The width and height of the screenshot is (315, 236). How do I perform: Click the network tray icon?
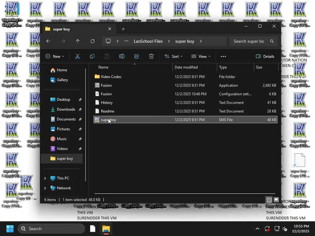coord(277,229)
